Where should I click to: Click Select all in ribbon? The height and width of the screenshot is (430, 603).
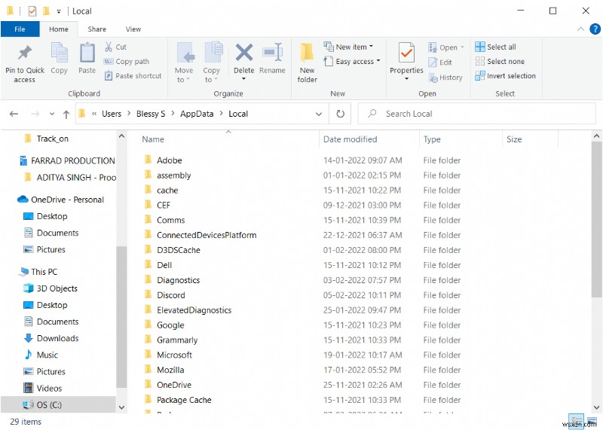tap(496, 47)
